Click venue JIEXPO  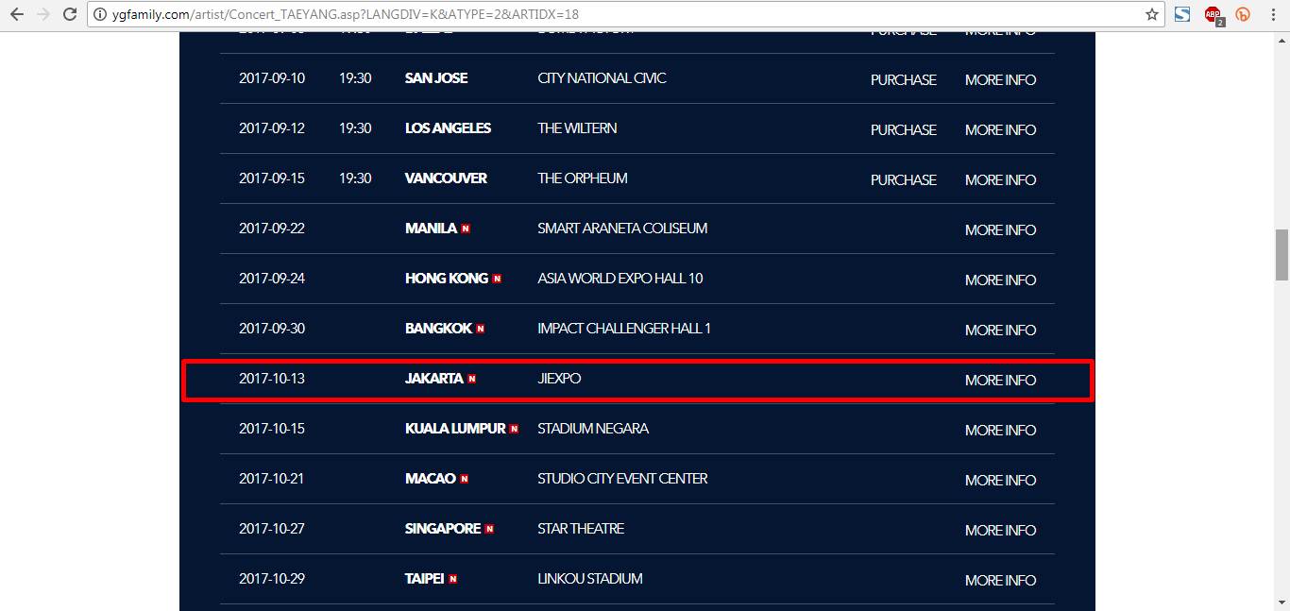(x=559, y=379)
